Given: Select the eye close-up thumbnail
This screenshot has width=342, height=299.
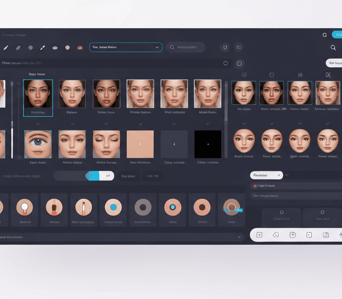Looking at the screenshot, I should pyautogui.click(x=38, y=144).
